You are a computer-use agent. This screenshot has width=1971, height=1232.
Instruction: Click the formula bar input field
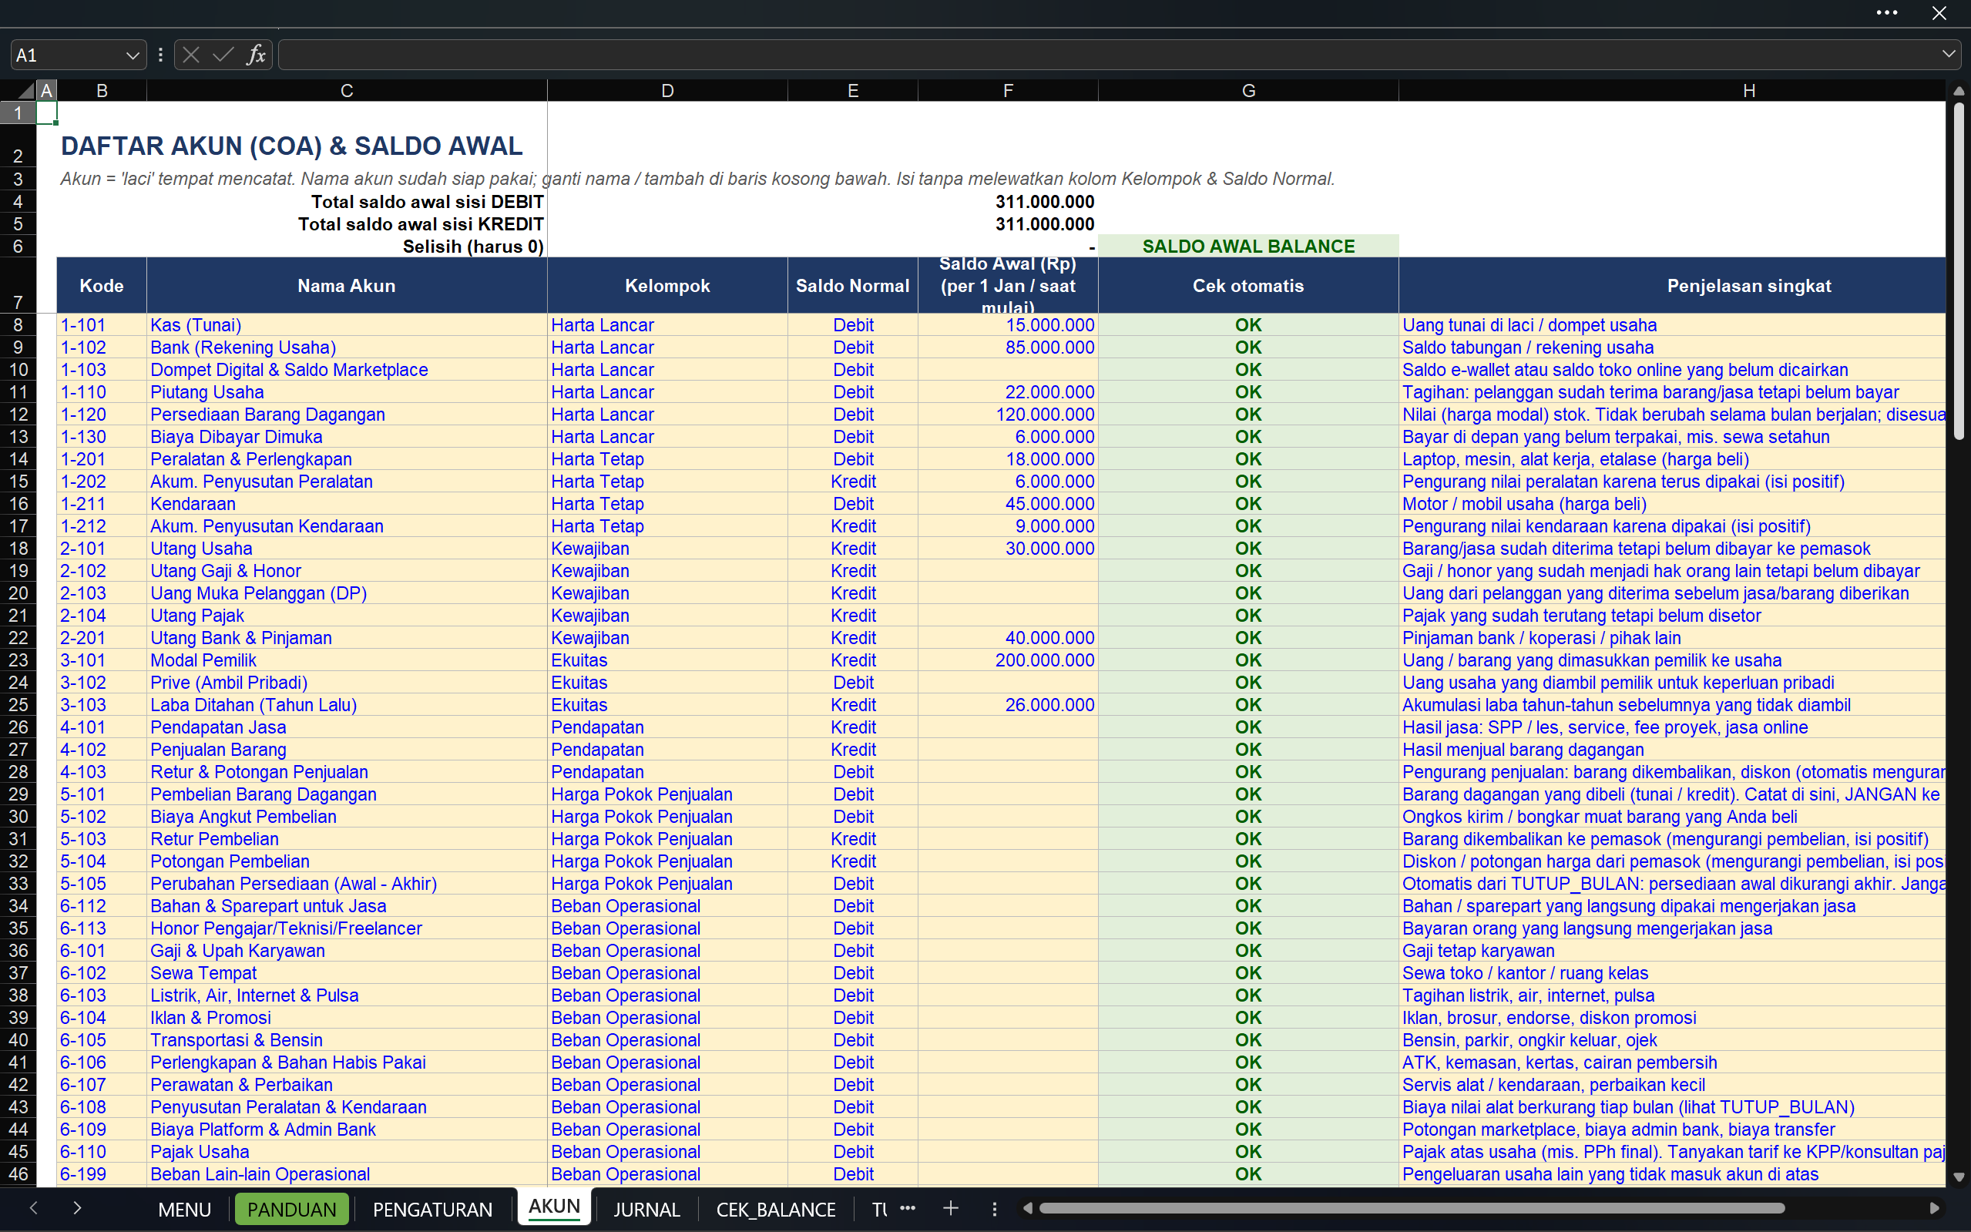tap(1106, 55)
